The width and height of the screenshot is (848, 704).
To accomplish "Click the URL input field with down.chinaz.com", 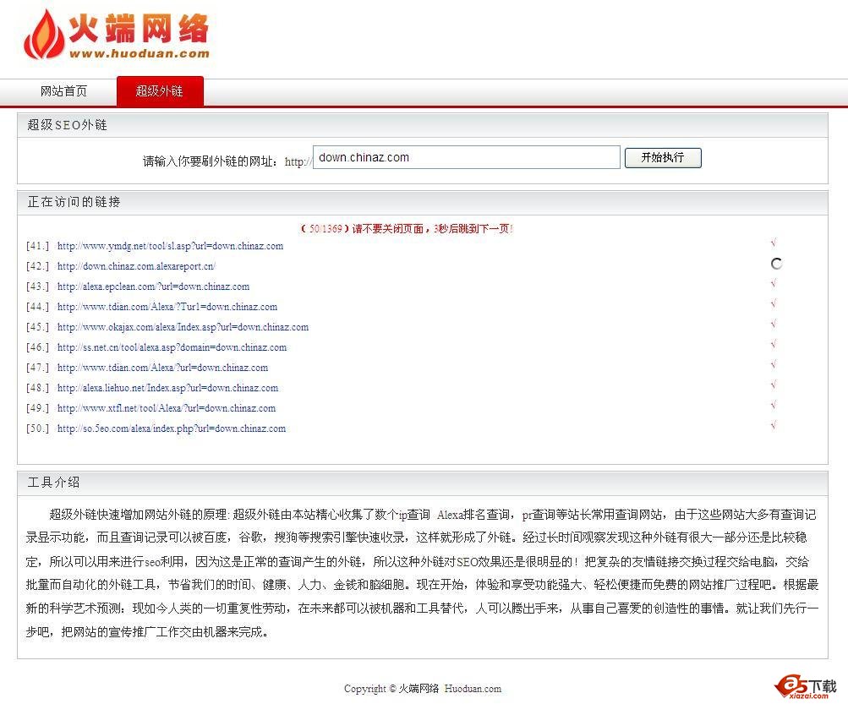I will pos(466,157).
